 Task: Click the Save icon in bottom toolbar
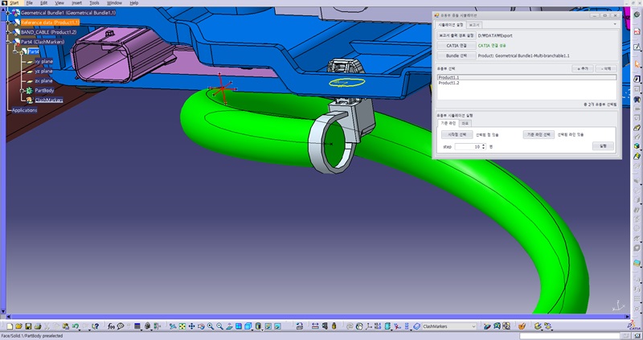pos(28,326)
